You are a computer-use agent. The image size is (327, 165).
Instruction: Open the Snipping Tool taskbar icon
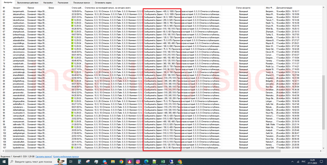[x=88, y=162]
